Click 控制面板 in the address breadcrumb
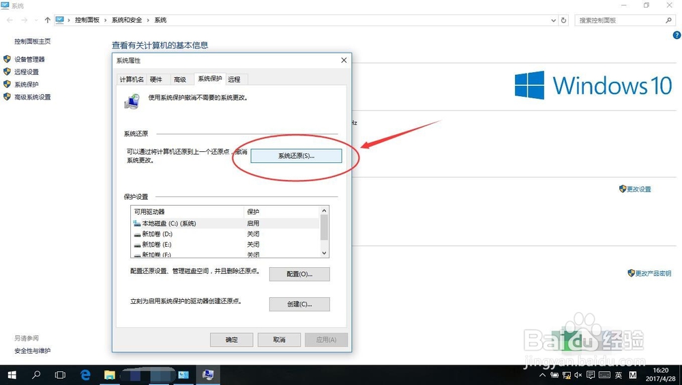 click(87, 20)
